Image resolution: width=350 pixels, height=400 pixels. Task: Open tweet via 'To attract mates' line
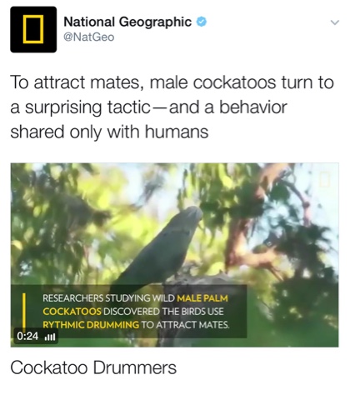(172, 82)
